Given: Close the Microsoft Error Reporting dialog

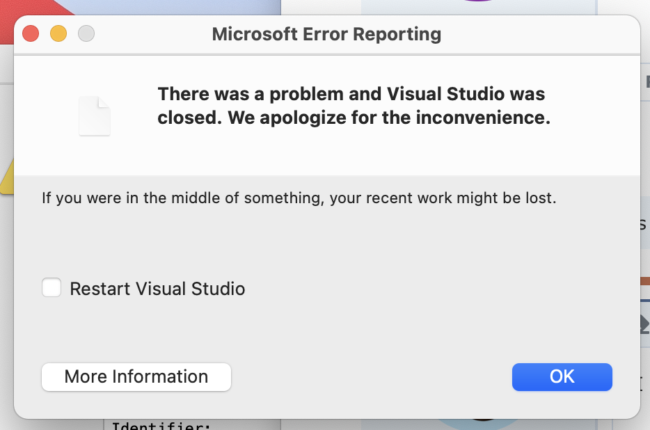Looking at the screenshot, I should click(31, 33).
